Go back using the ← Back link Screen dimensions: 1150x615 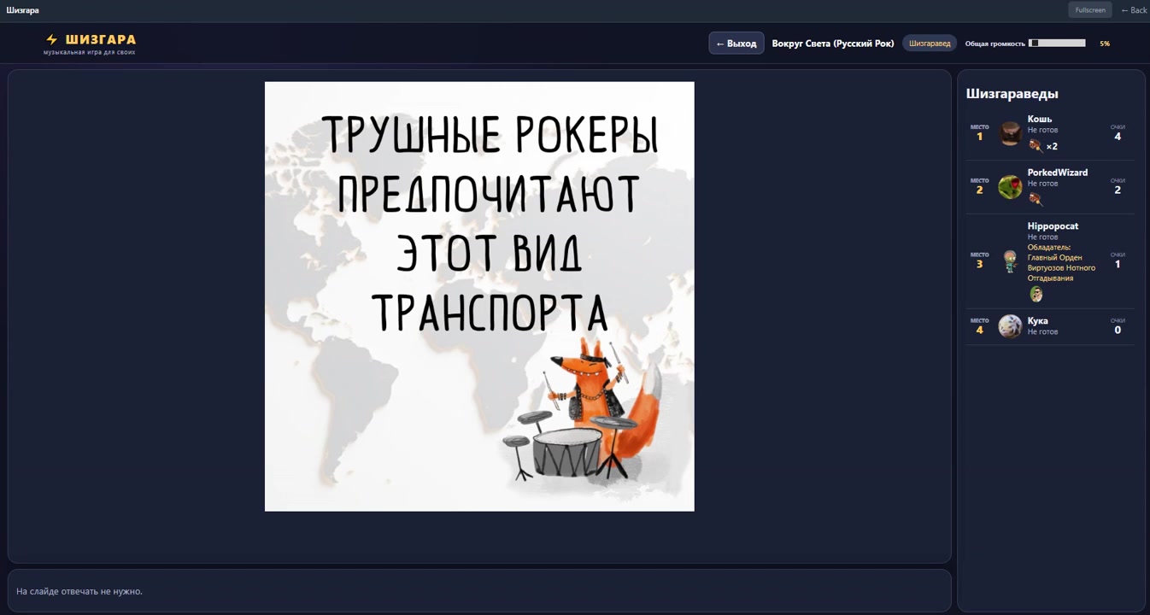1135,10
